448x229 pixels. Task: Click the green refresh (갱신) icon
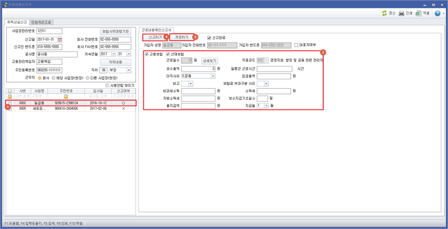point(384,13)
